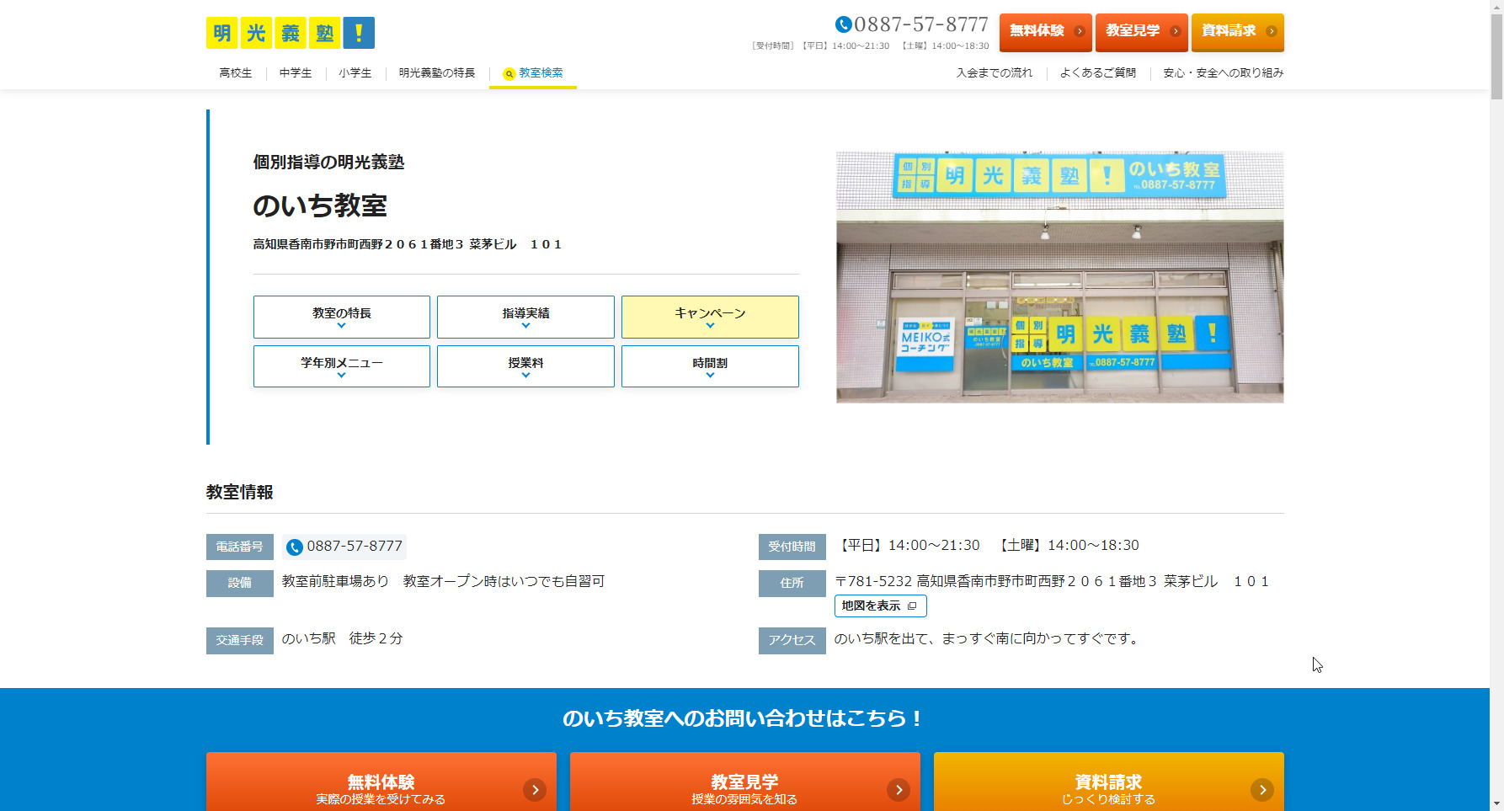Screen dimensions: 1504x811
Task: Click chevron under キャンペーン
Action: (710, 326)
